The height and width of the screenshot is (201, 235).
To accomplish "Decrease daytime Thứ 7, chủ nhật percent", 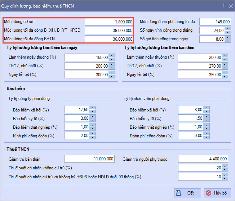I will [x=111, y=68].
